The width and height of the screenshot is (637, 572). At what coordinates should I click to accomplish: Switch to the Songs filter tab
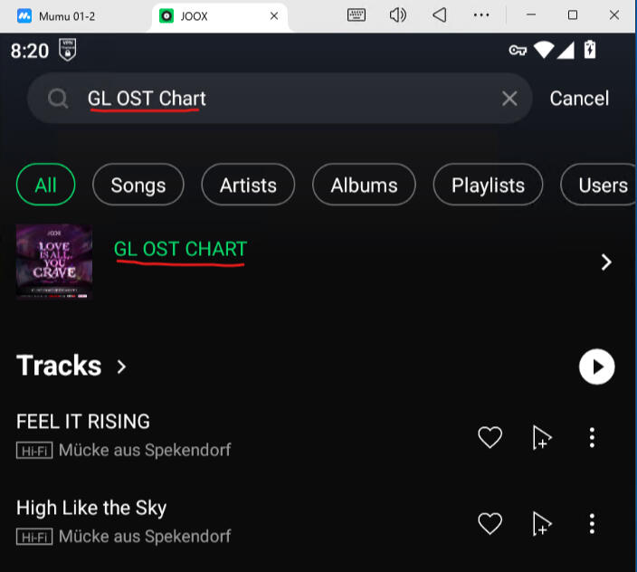[138, 186]
